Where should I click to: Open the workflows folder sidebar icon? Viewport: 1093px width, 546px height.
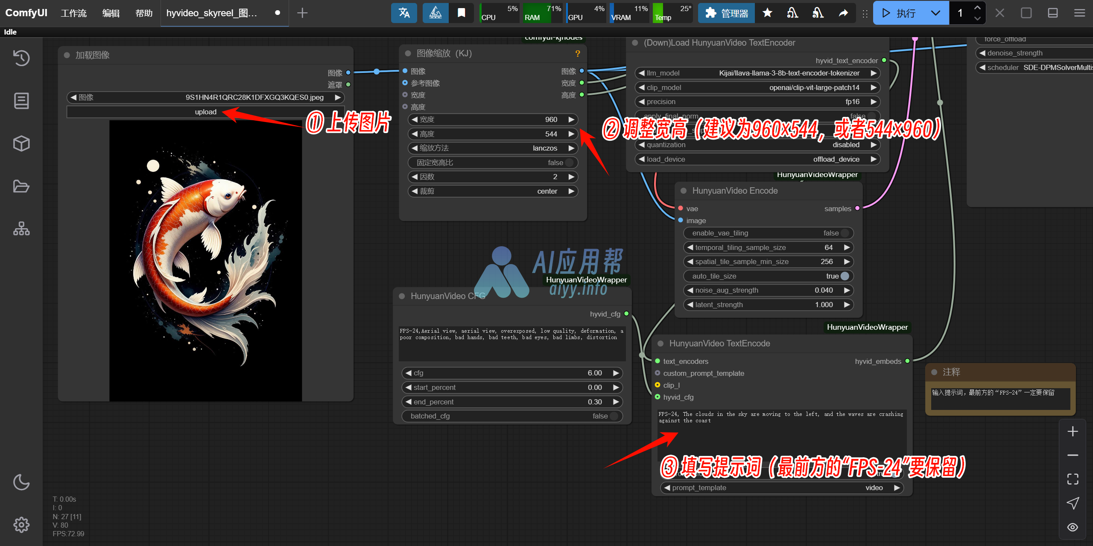tap(21, 186)
